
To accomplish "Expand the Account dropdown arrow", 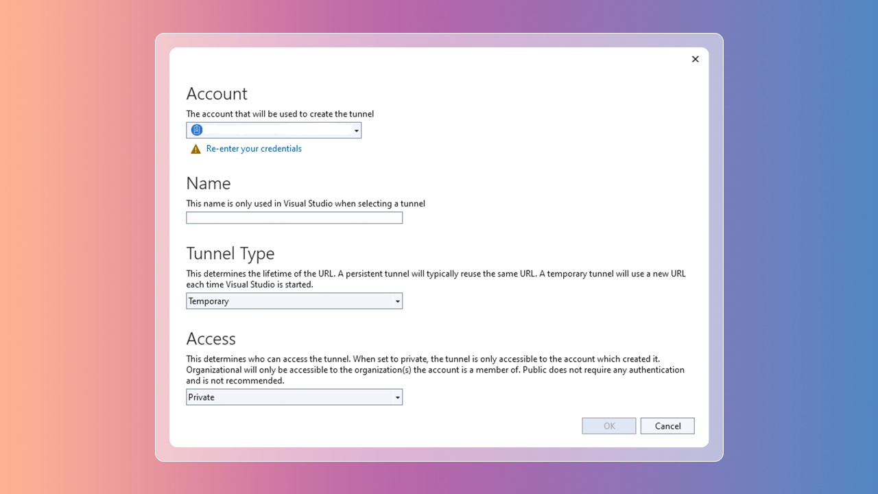I will (x=356, y=130).
